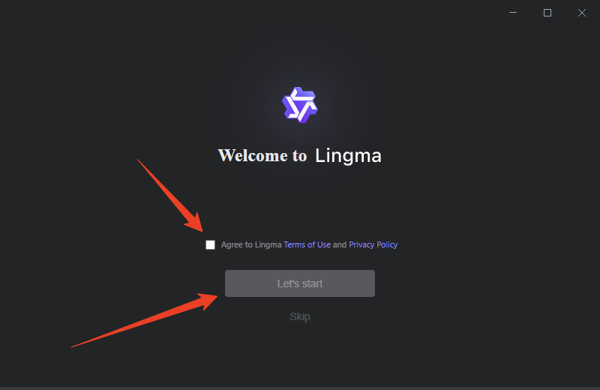Open the Privacy Policy link
Image resolution: width=600 pixels, height=390 pixels.
(373, 244)
